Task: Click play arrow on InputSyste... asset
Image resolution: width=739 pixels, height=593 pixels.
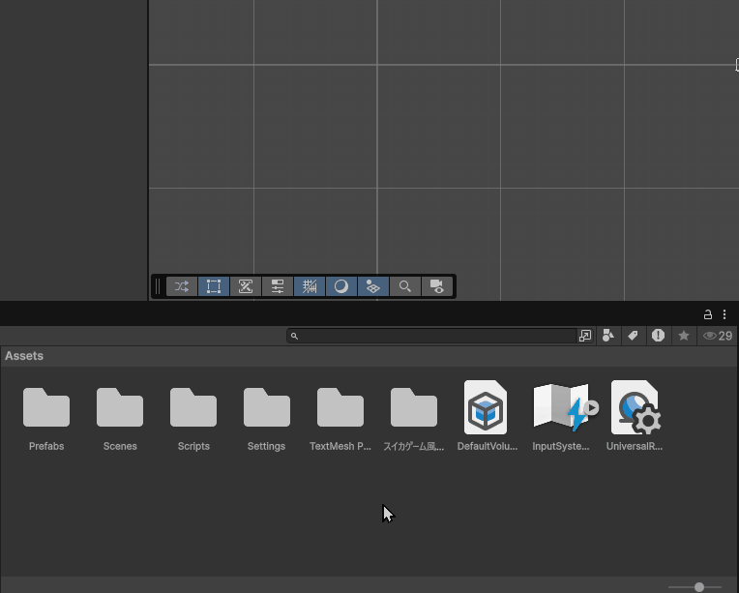Action: coord(591,407)
